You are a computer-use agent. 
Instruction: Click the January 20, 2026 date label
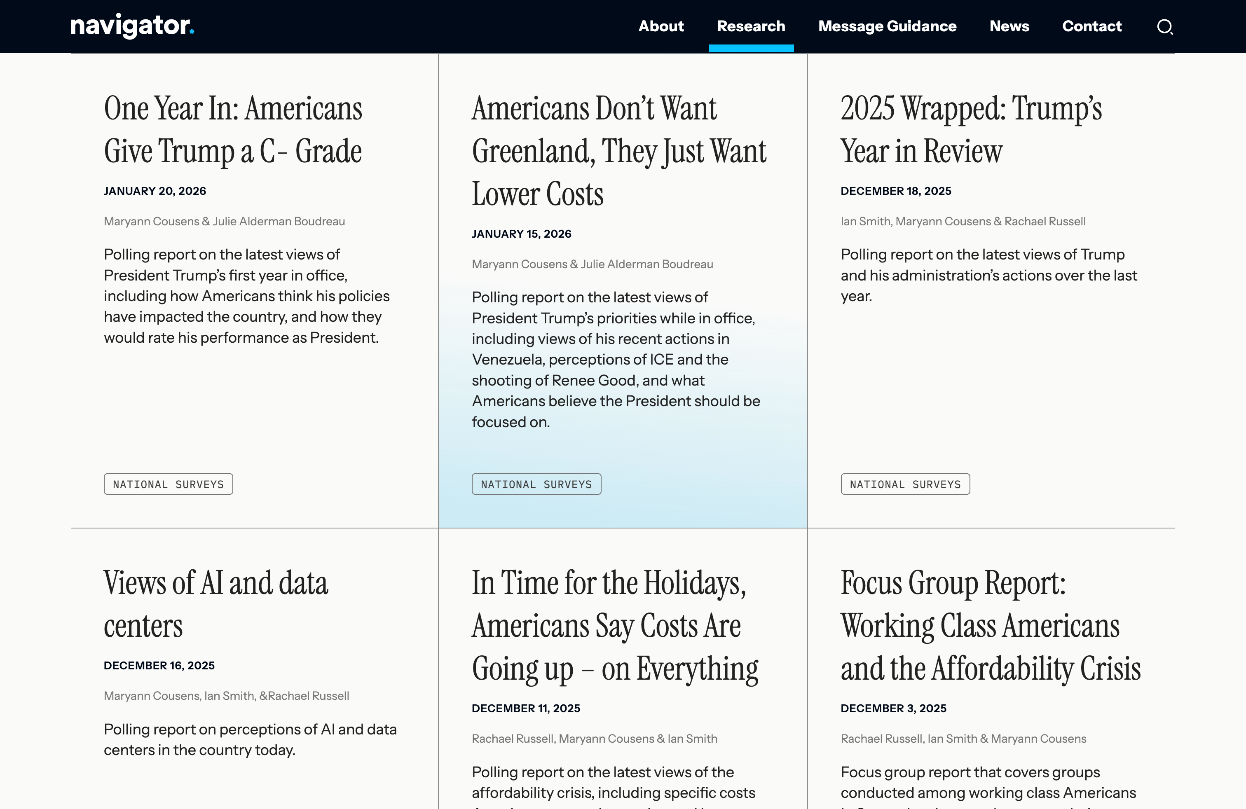155,191
